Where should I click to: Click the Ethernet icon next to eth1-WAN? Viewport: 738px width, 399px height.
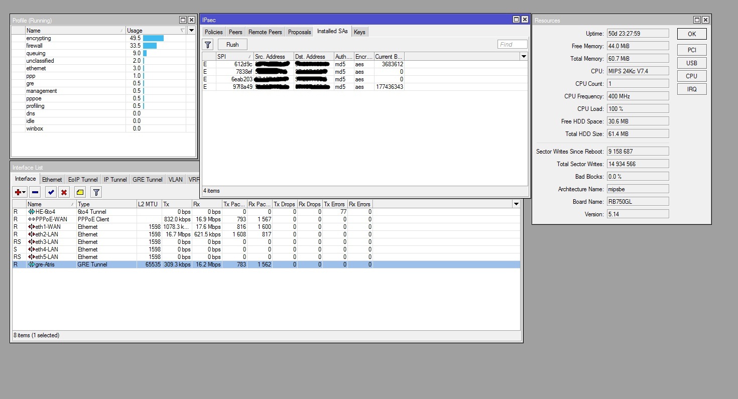pyautogui.click(x=31, y=227)
